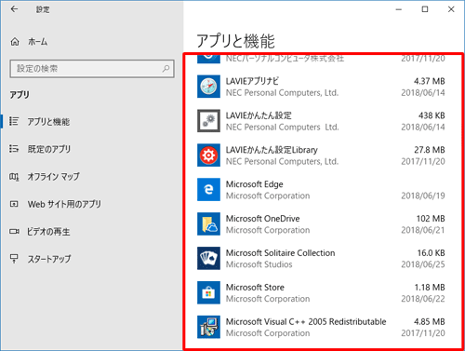465x351 pixels.
Task: Click the LAVIEかんたん設定 gear icon
Action: tap(208, 121)
